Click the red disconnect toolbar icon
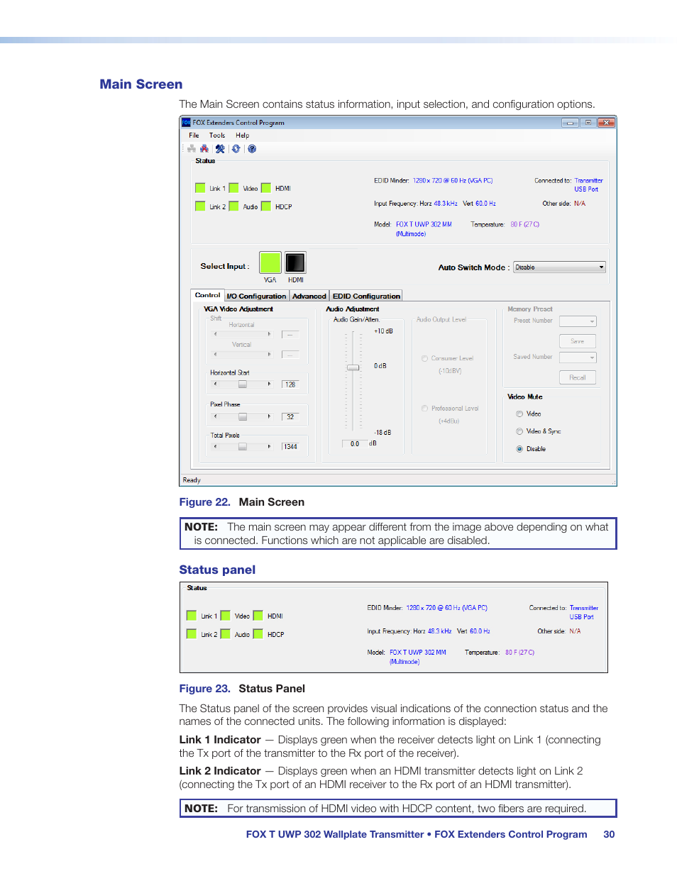Viewport: 677px width, 876px height. [204, 149]
